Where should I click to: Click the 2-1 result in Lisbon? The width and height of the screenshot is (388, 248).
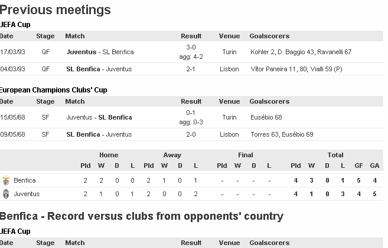[191, 70]
